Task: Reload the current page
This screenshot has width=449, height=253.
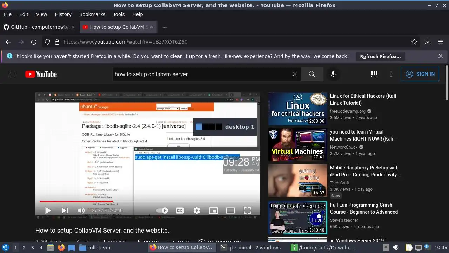Action: (34, 42)
